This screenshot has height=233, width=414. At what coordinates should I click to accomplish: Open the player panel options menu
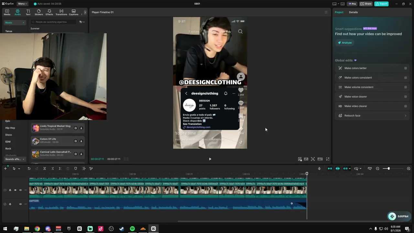tap(326, 12)
